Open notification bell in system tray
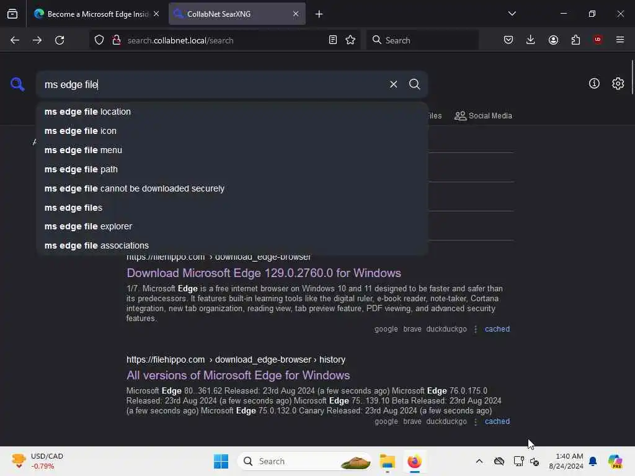 tap(593, 461)
